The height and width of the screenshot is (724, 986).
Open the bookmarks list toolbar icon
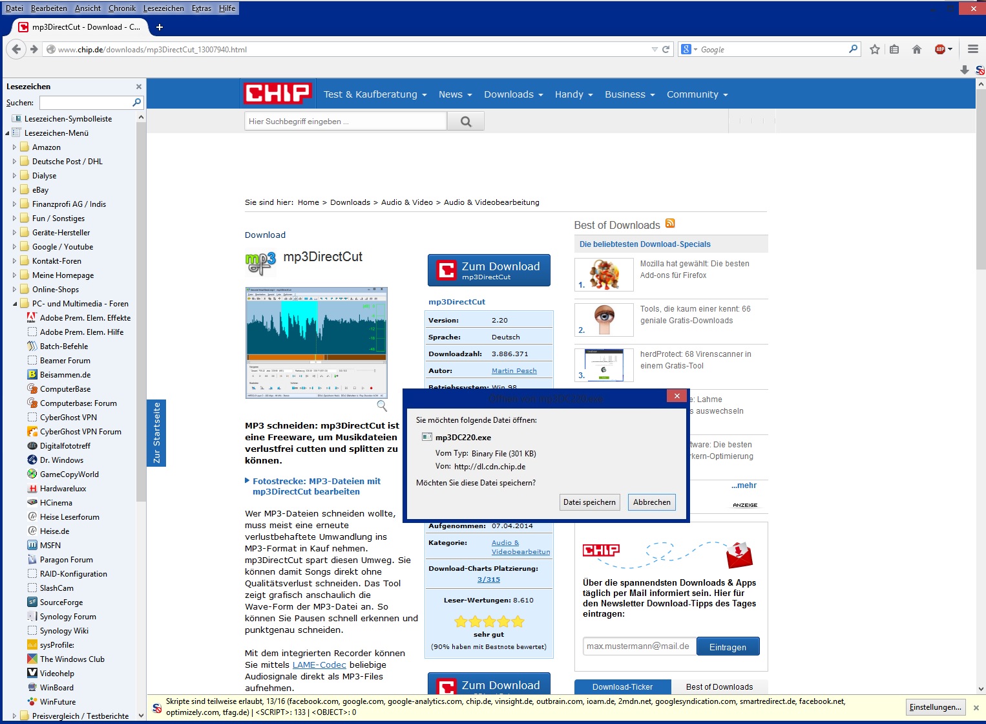click(894, 49)
